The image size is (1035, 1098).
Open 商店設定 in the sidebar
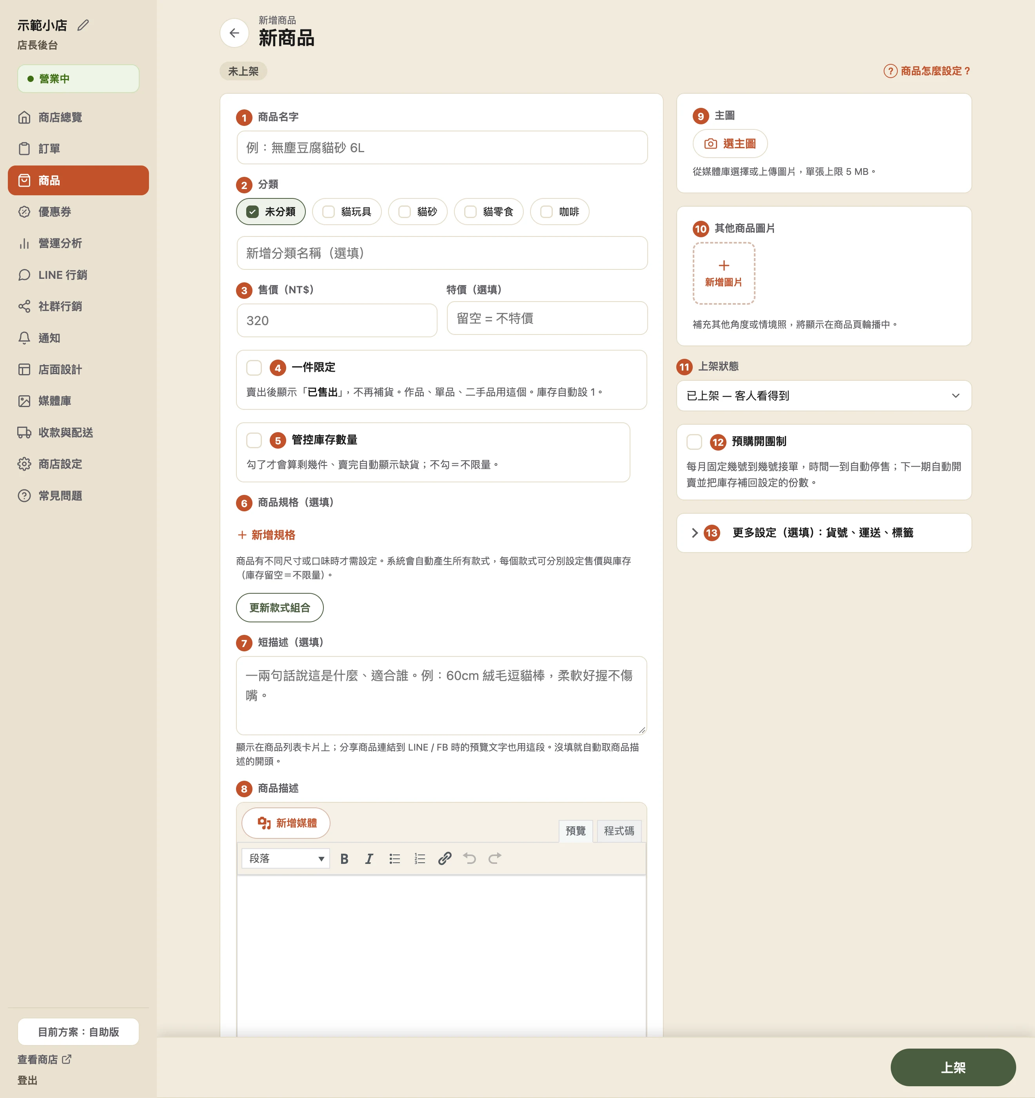point(78,464)
